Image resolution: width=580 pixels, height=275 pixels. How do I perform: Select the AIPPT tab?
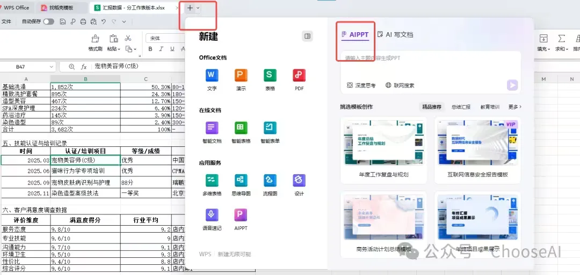355,35
